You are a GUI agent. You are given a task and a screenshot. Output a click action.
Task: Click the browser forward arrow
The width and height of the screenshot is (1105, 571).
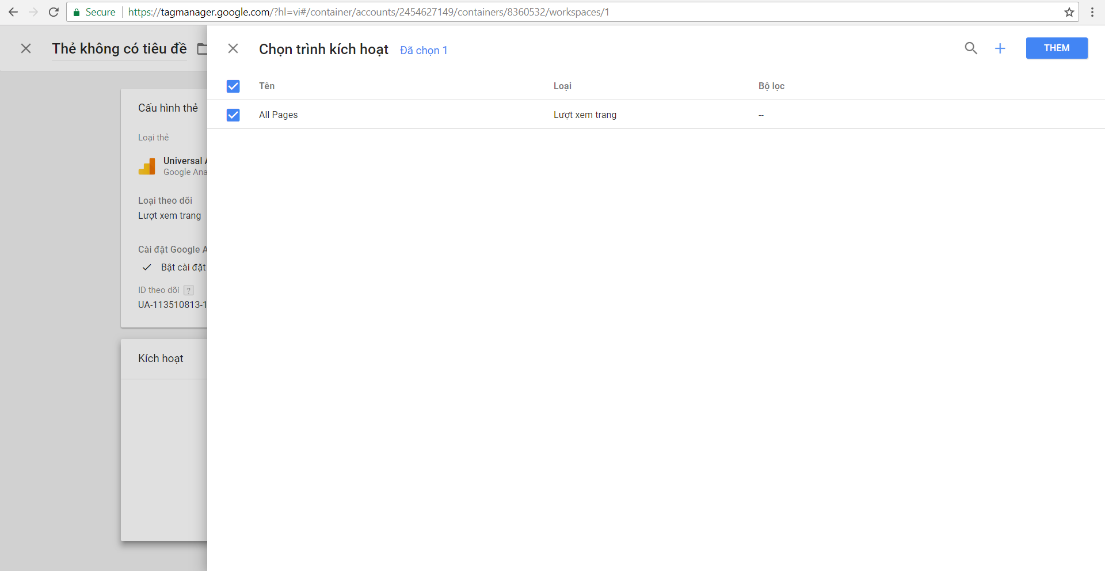coord(33,12)
